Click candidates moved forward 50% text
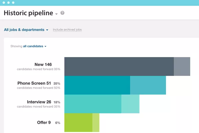199x133 pixels. tap(39, 88)
